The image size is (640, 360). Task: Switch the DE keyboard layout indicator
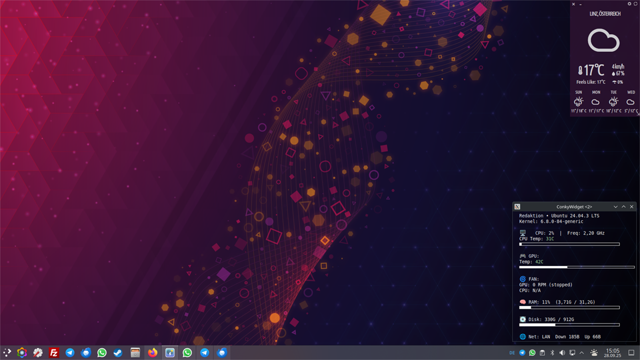[x=512, y=352]
